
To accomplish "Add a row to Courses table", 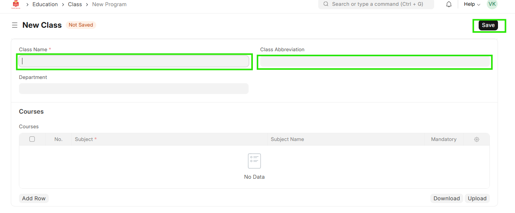I will (34, 198).
